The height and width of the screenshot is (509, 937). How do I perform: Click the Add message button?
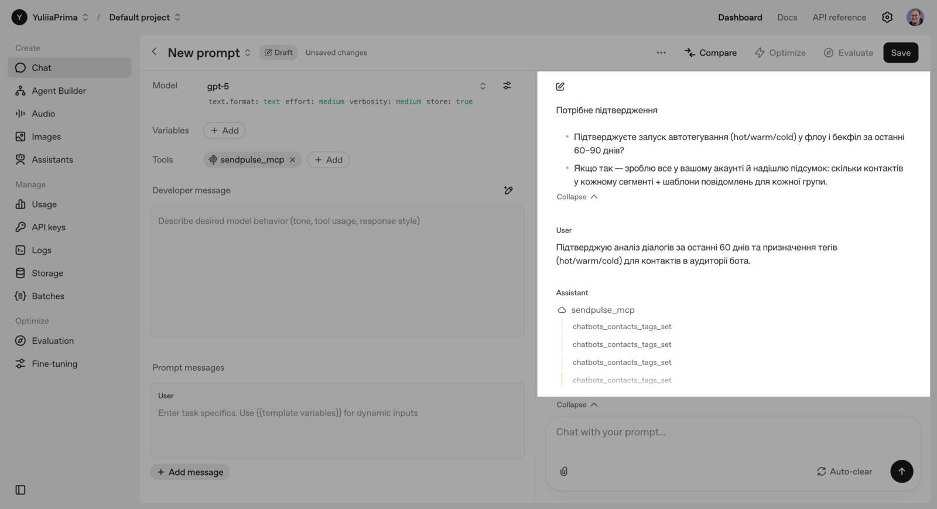click(190, 472)
